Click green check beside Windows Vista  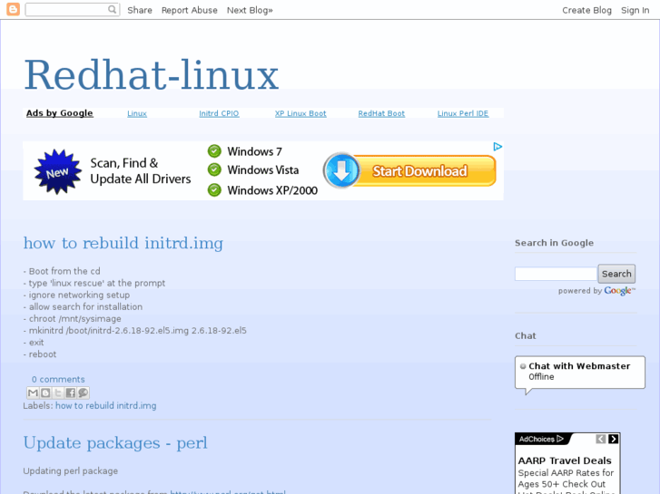point(214,170)
